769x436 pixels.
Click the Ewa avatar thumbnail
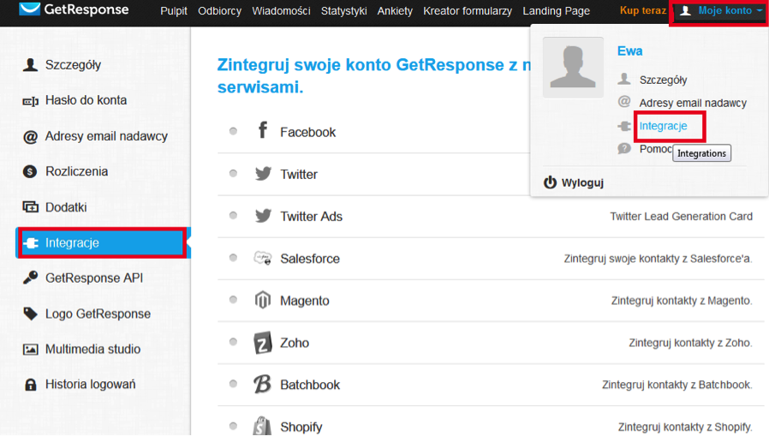pyautogui.click(x=573, y=68)
